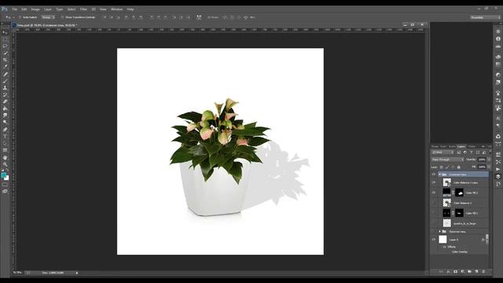The image size is (503, 283).
Task: Select the Smudge tool
Action: click(x=5, y=116)
